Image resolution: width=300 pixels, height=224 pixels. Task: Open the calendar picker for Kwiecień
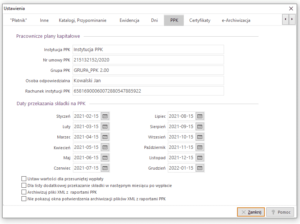click(105, 147)
